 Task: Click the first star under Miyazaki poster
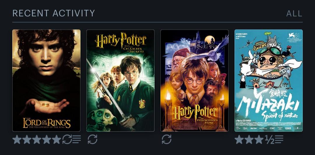(x=239, y=139)
